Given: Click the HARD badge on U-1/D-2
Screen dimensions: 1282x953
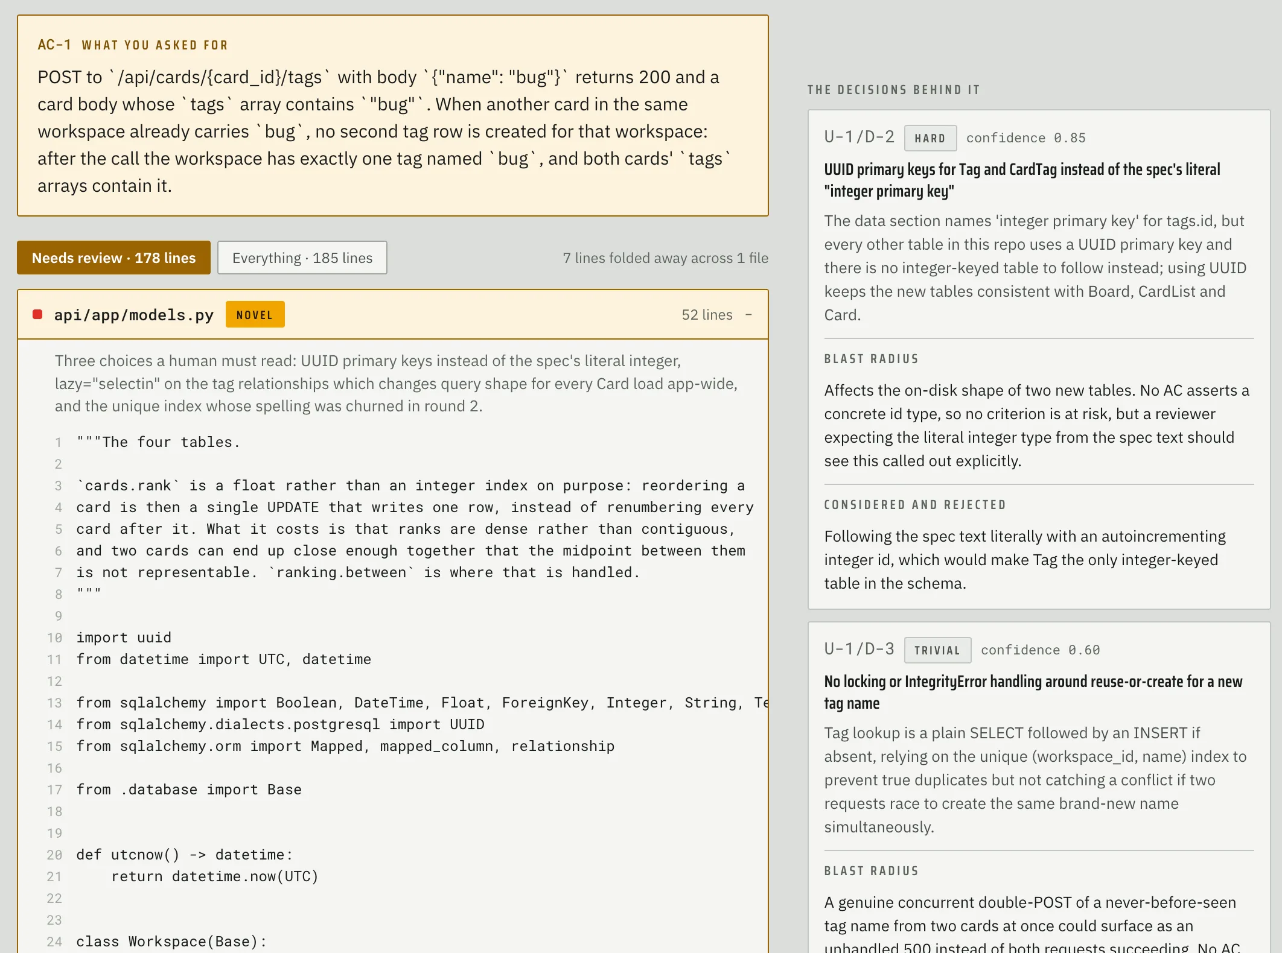Looking at the screenshot, I should 930,138.
